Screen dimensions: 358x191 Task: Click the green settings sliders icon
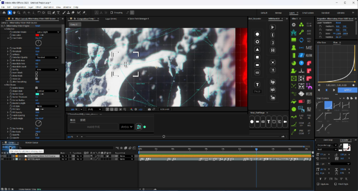click(x=139, y=127)
